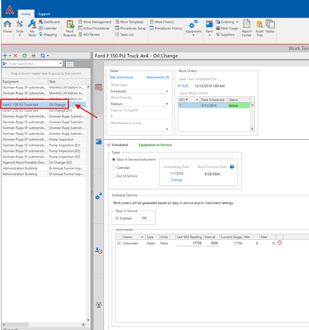Select Days in Service/Instrument radio button

coord(114,159)
